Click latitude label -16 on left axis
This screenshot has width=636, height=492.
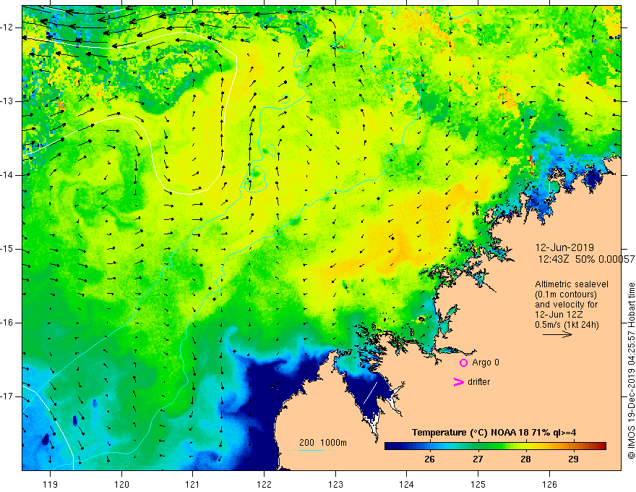coord(7,323)
